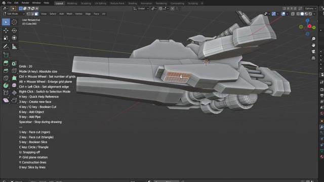Toggle show gizmo button
Screen dimensions: 324x182
coord(273,14)
